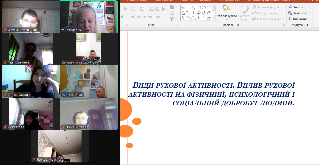Open the font color dropdown arrow
Viewport: 319px width, 165px height.
[x=126, y=17]
